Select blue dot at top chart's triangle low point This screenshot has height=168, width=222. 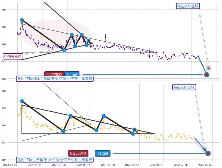point(64,50)
